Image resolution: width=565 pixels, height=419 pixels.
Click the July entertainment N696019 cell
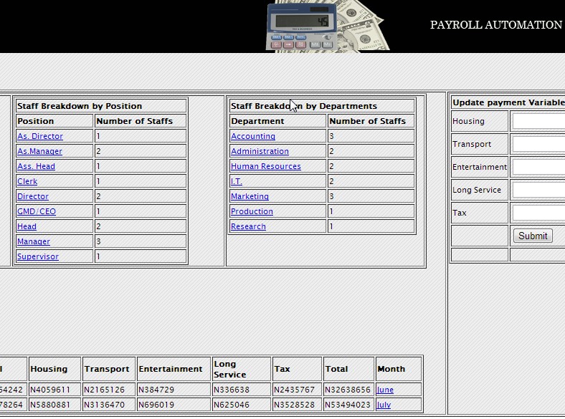174,405
